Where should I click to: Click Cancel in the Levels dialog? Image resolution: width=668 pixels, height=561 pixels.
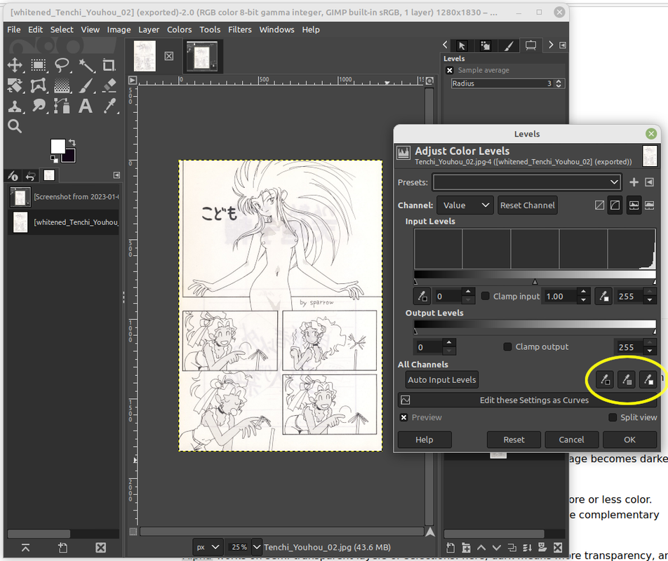point(572,440)
